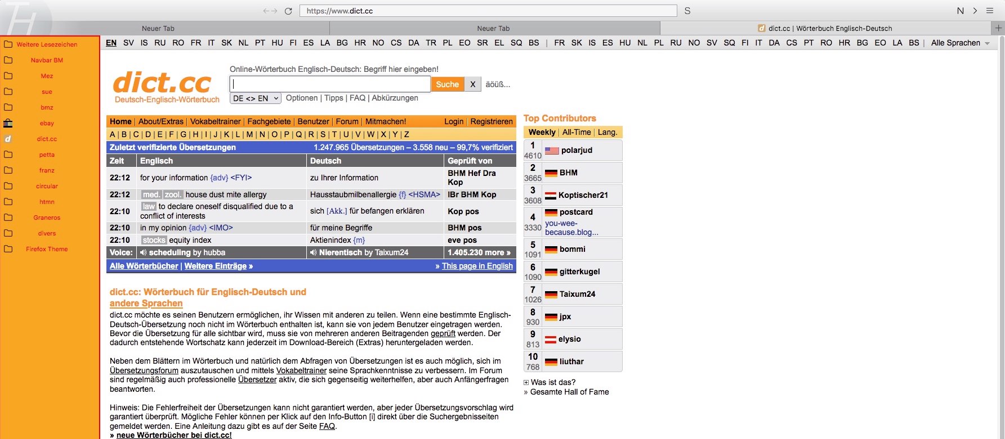
Task: Open the neue Wörterbücher bei dict.cc! link
Action: pyautogui.click(x=174, y=436)
